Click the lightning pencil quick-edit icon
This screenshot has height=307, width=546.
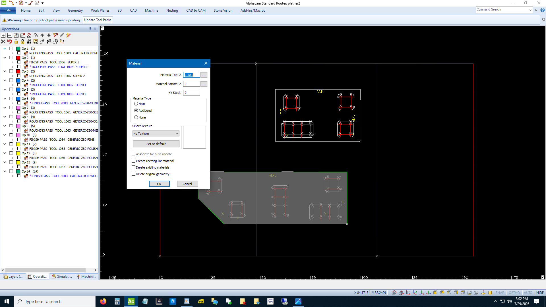(x=68, y=35)
